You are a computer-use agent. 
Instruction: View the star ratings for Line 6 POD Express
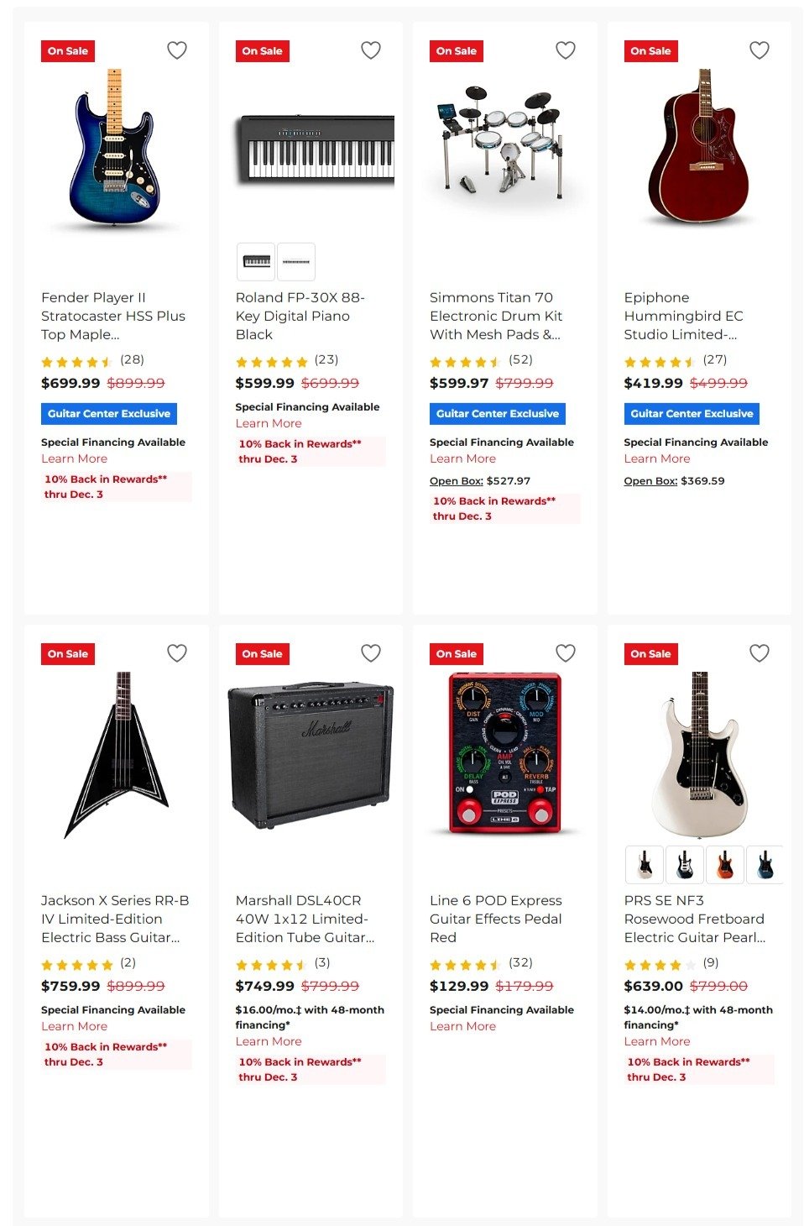pyautogui.click(x=462, y=962)
